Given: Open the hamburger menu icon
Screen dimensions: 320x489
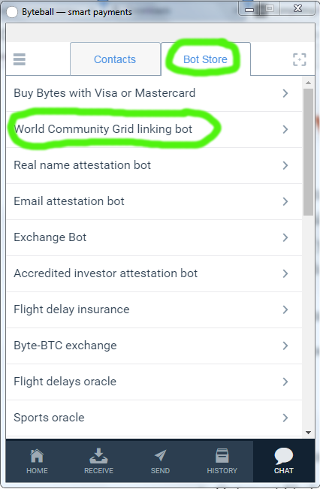Looking at the screenshot, I should coord(20,59).
